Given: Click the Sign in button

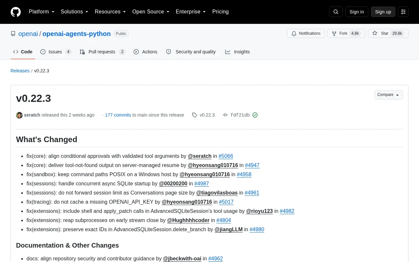Looking at the screenshot, I should 356,12.
